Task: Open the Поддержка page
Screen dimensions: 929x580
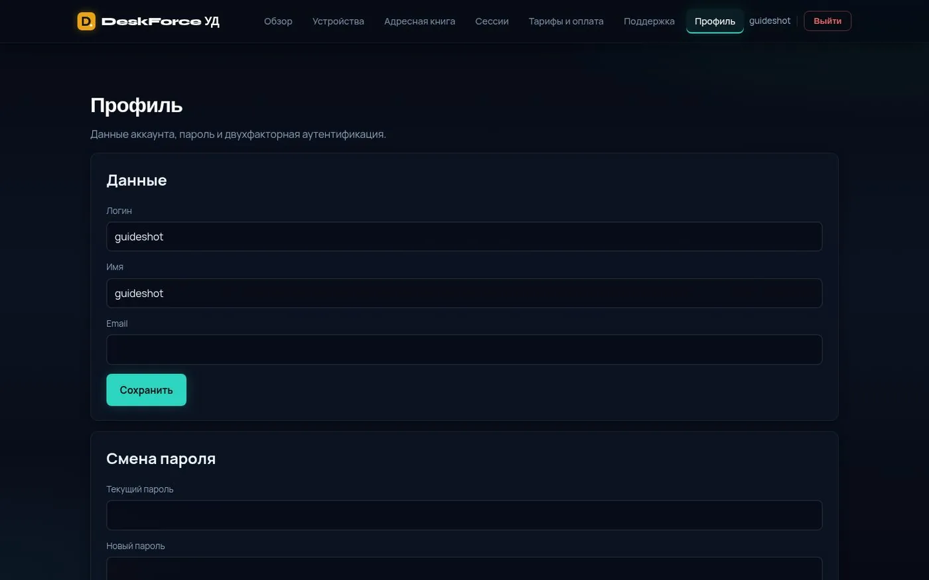Action: [649, 21]
